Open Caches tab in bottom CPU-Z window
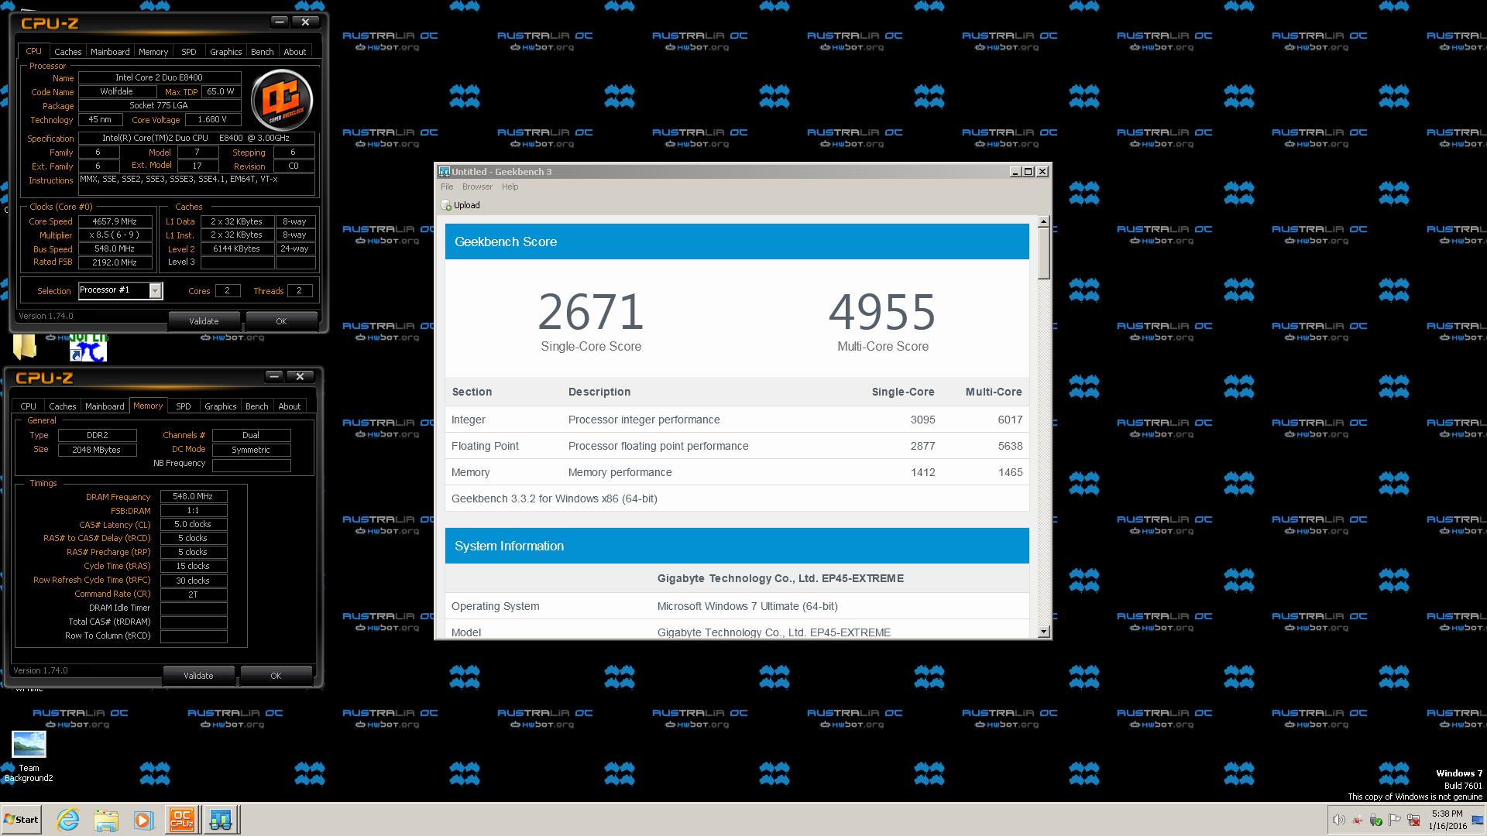Image resolution: width=1487 pixels, height=836 pixels. (63, 406)
